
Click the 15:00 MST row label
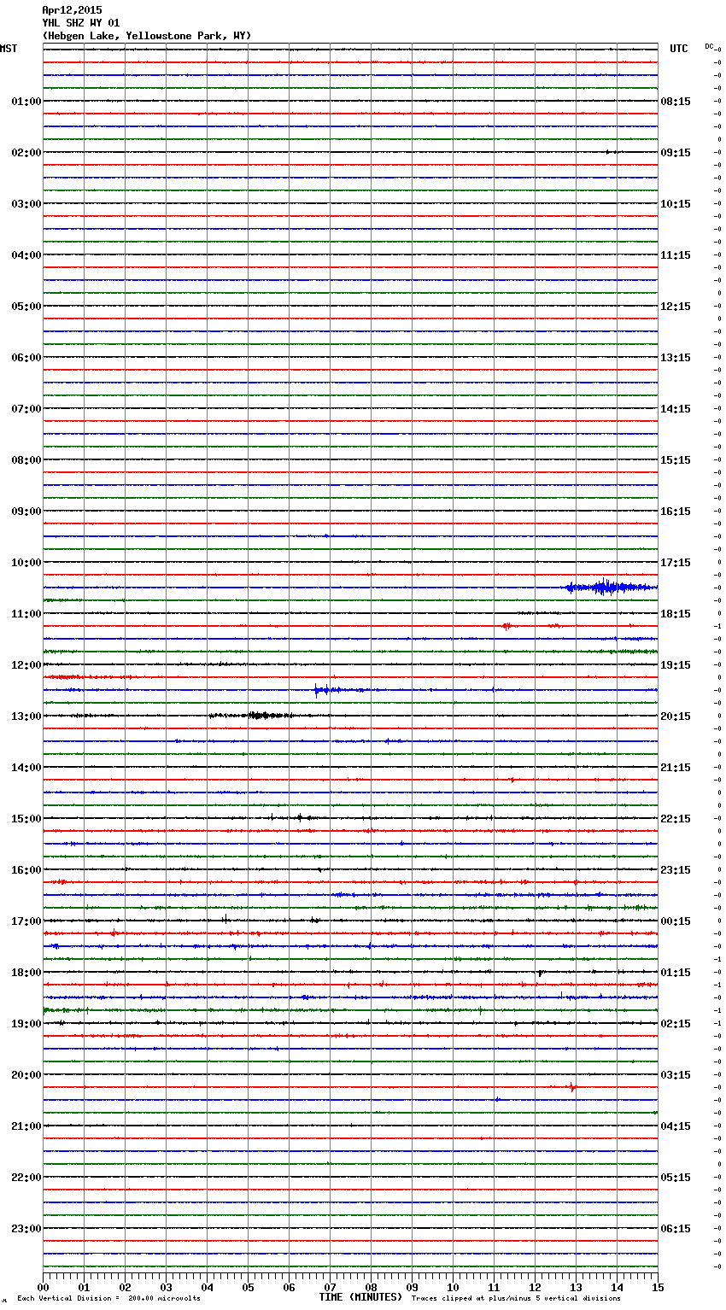[x=26, y=819]
